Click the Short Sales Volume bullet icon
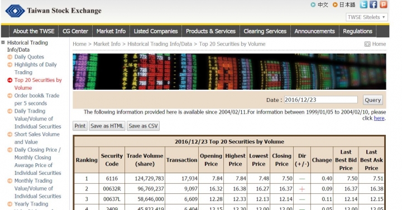 tap(9, 134)
